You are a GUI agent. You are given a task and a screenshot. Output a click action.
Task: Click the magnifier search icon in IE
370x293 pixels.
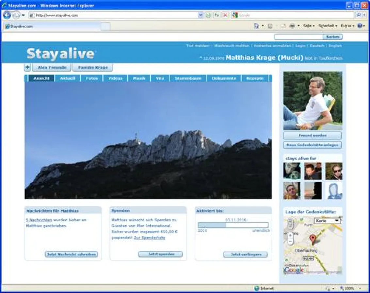[x=358, y=15]
